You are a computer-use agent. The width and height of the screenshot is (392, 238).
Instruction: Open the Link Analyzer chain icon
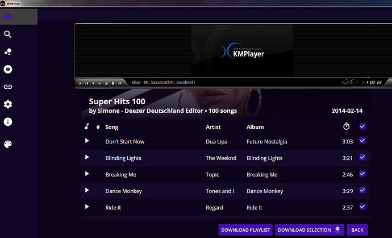tap(8, 87)
